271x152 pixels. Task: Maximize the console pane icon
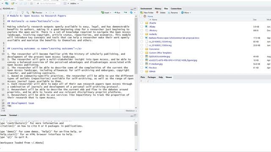point(135,115)
